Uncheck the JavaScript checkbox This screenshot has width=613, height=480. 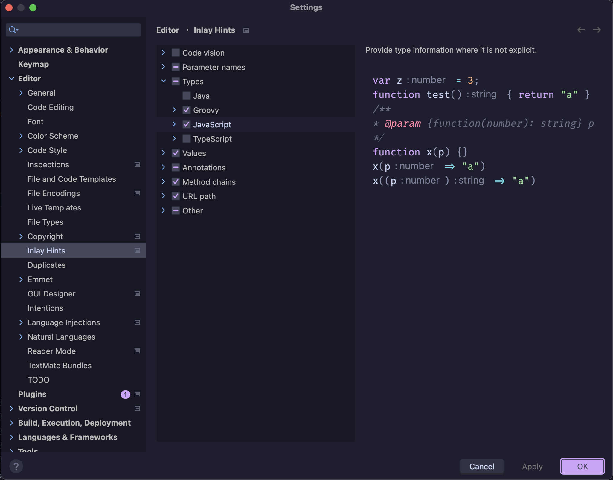(187, 125)
